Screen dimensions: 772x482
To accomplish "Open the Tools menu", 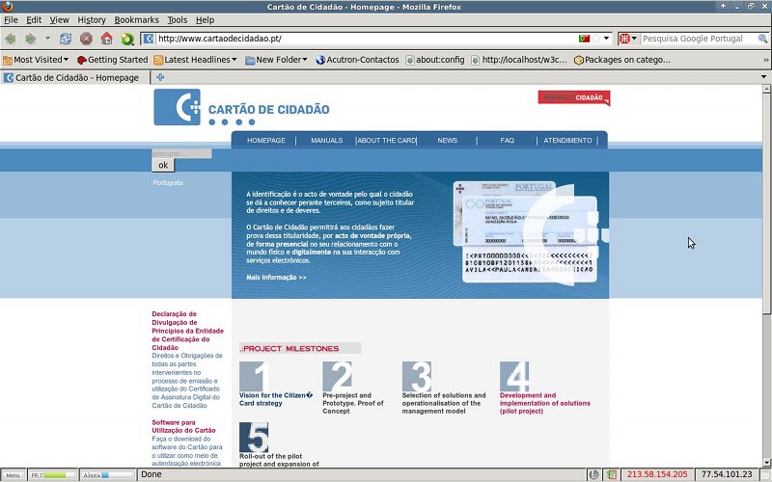I will 178,20.
